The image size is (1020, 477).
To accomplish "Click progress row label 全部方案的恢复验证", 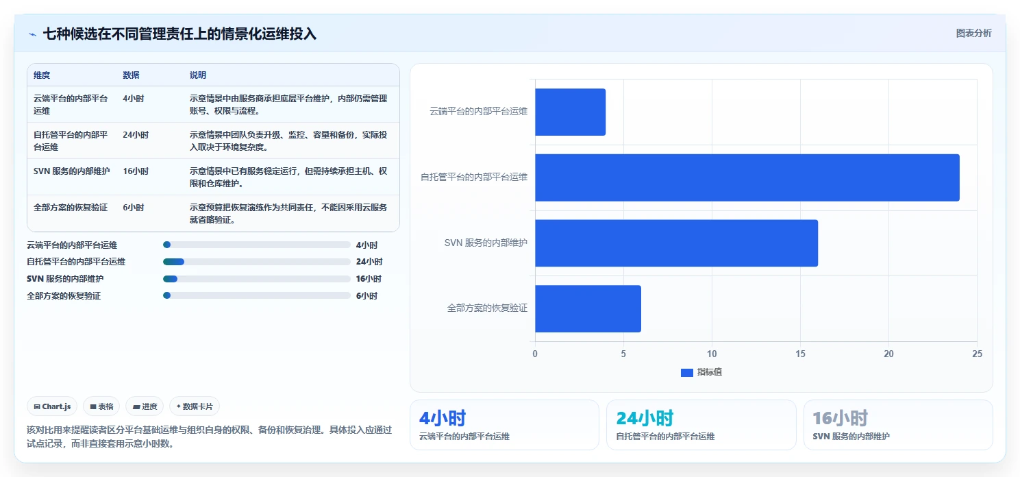I will click(64, 296).
